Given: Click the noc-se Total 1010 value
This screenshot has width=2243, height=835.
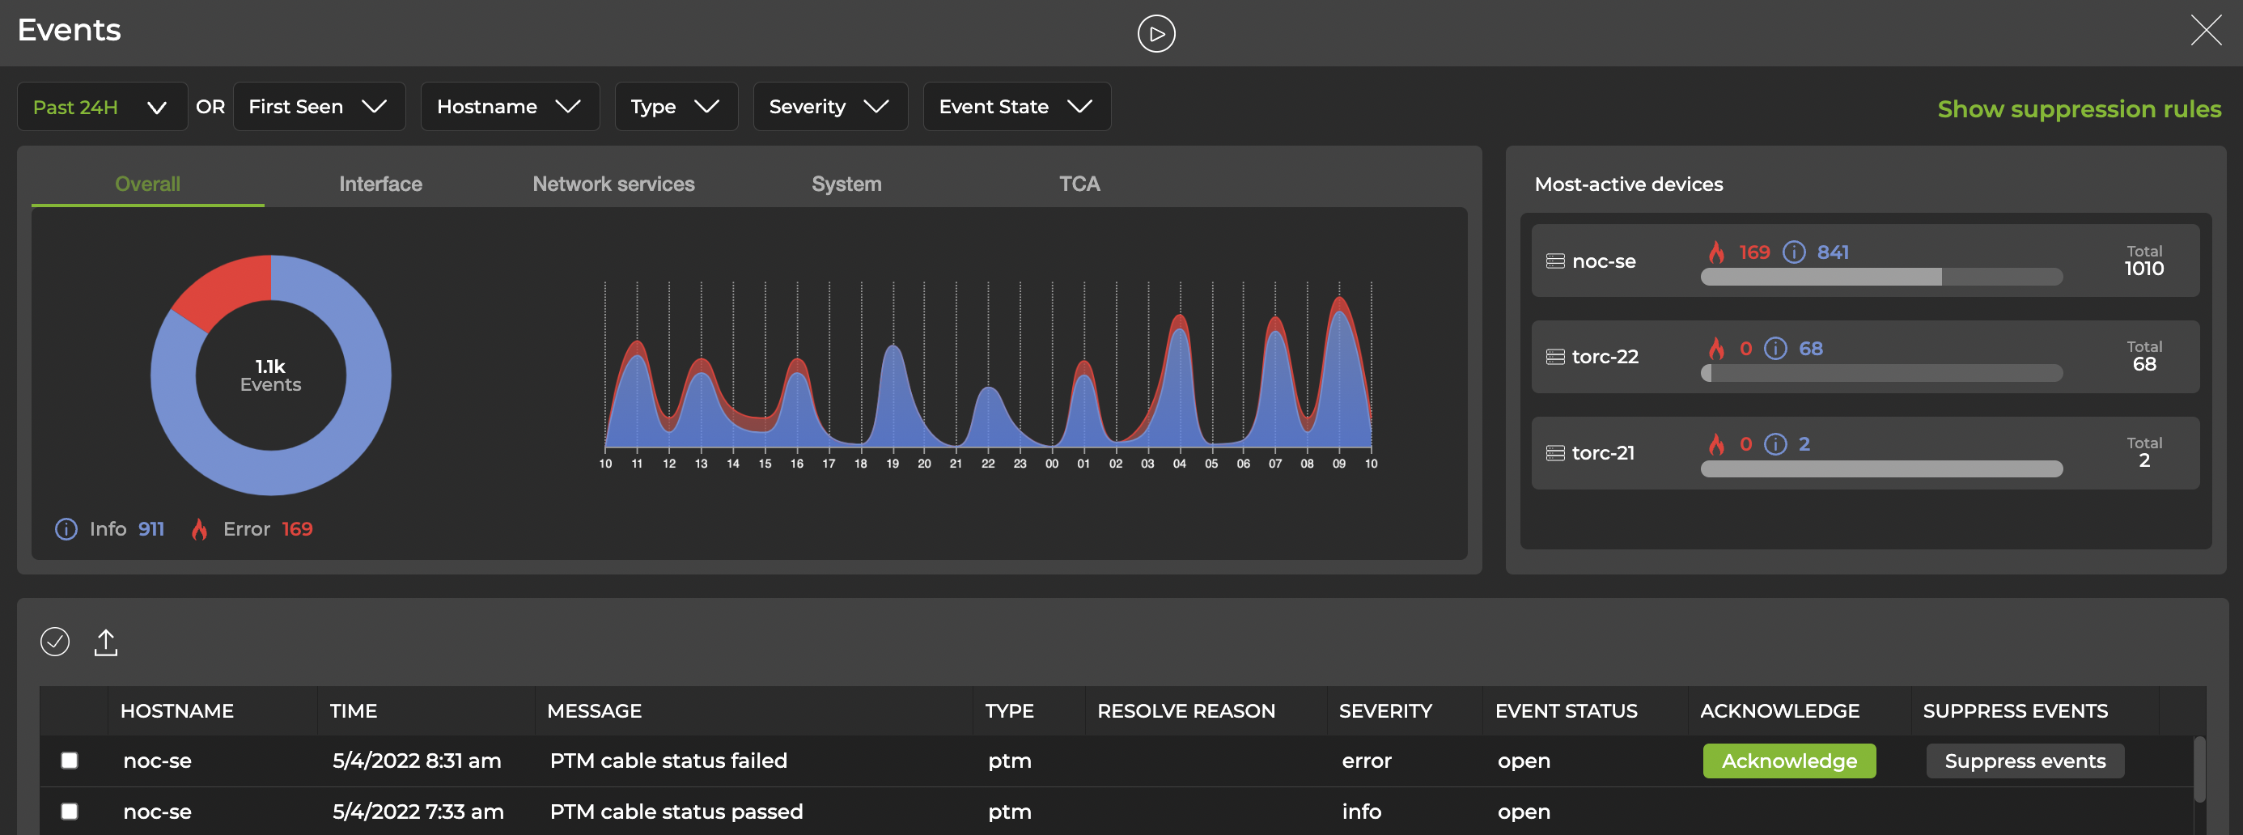Looking at the screenshot, I should [x=2143, y=268].
